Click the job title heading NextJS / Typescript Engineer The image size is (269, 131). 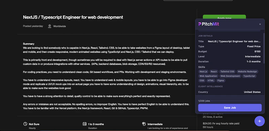pos(73,17)
